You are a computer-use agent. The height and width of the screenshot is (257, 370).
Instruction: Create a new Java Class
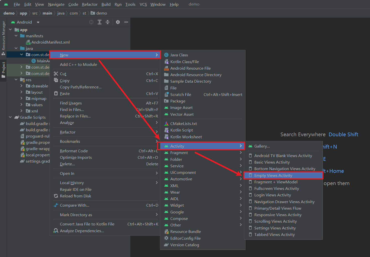[203, 55]
